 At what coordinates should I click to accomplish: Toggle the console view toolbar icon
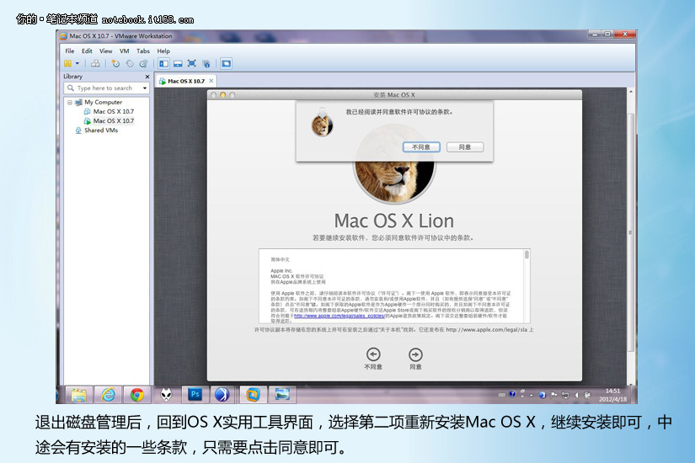coord(226,64)
